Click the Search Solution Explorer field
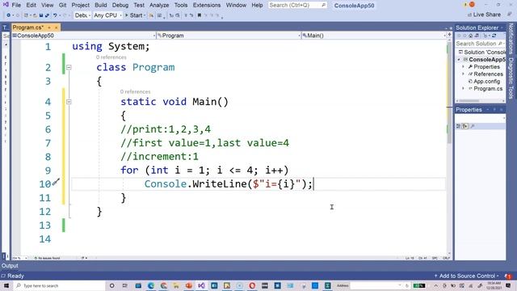Screen dimensions: 517x291 tap(480, 44)
